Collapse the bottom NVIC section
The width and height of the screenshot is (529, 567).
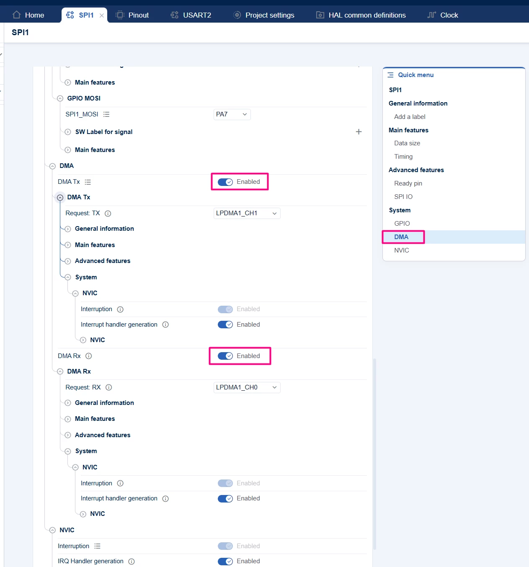pyautogui.click(x=52, y=530)
